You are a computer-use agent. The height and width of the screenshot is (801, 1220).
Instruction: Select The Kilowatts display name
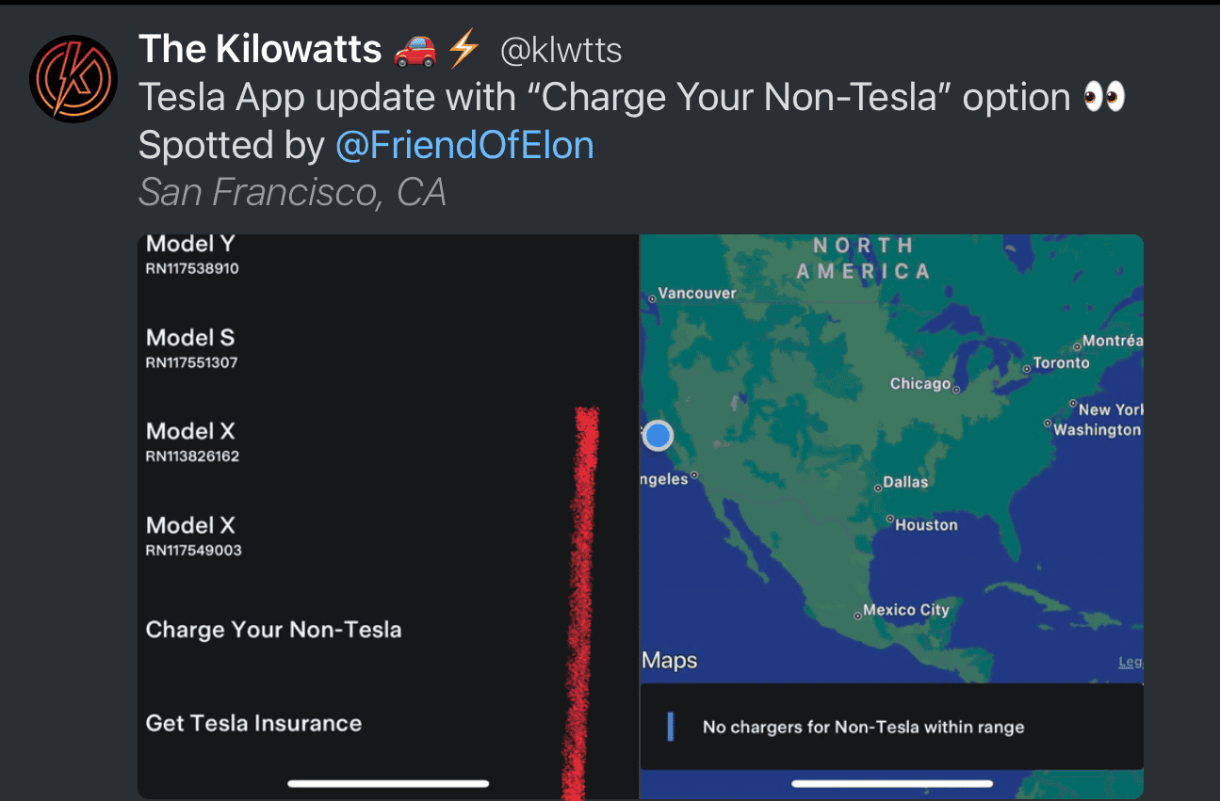click(x=260, y=50)
